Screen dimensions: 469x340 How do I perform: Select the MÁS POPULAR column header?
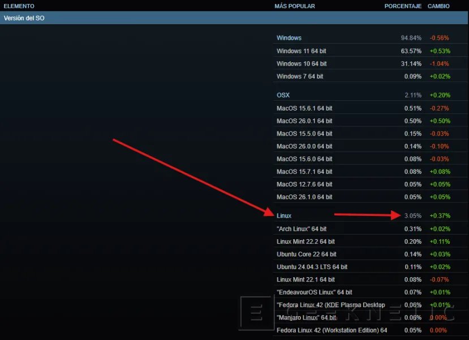click(x=295, y=6)
